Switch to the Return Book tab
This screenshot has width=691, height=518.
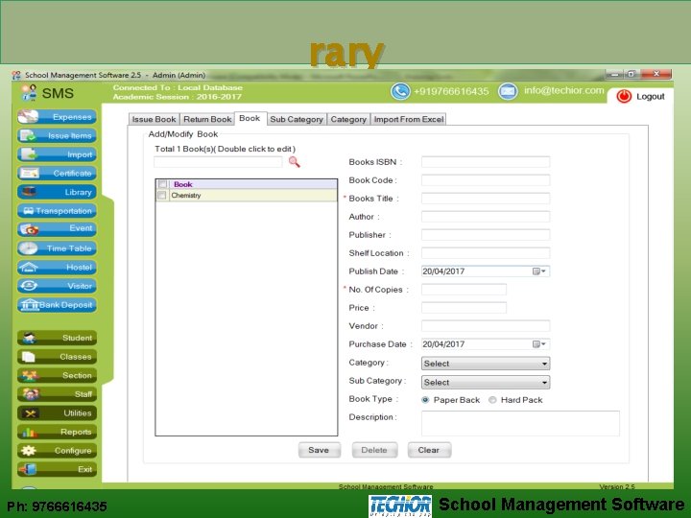207,119
